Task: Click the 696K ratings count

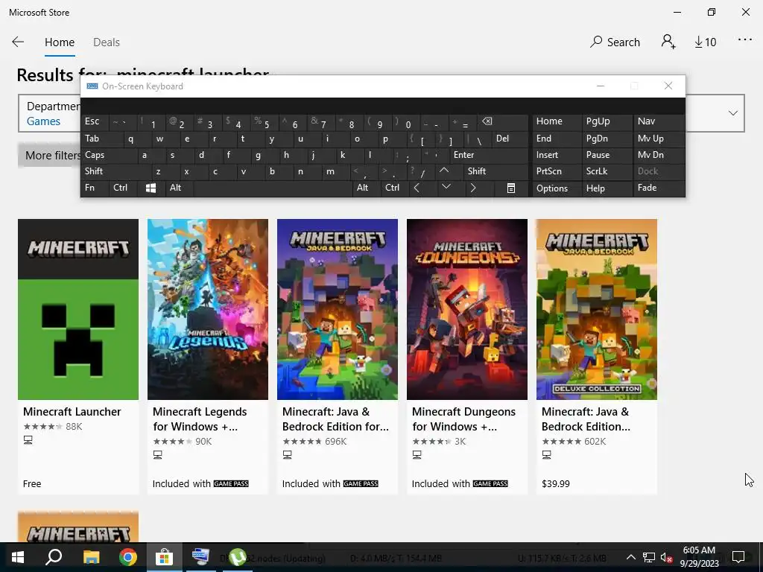Action: pyautogui.click(x=336, y=441)
